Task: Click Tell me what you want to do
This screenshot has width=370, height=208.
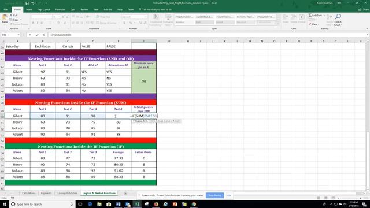Action: tap(157, 10)
